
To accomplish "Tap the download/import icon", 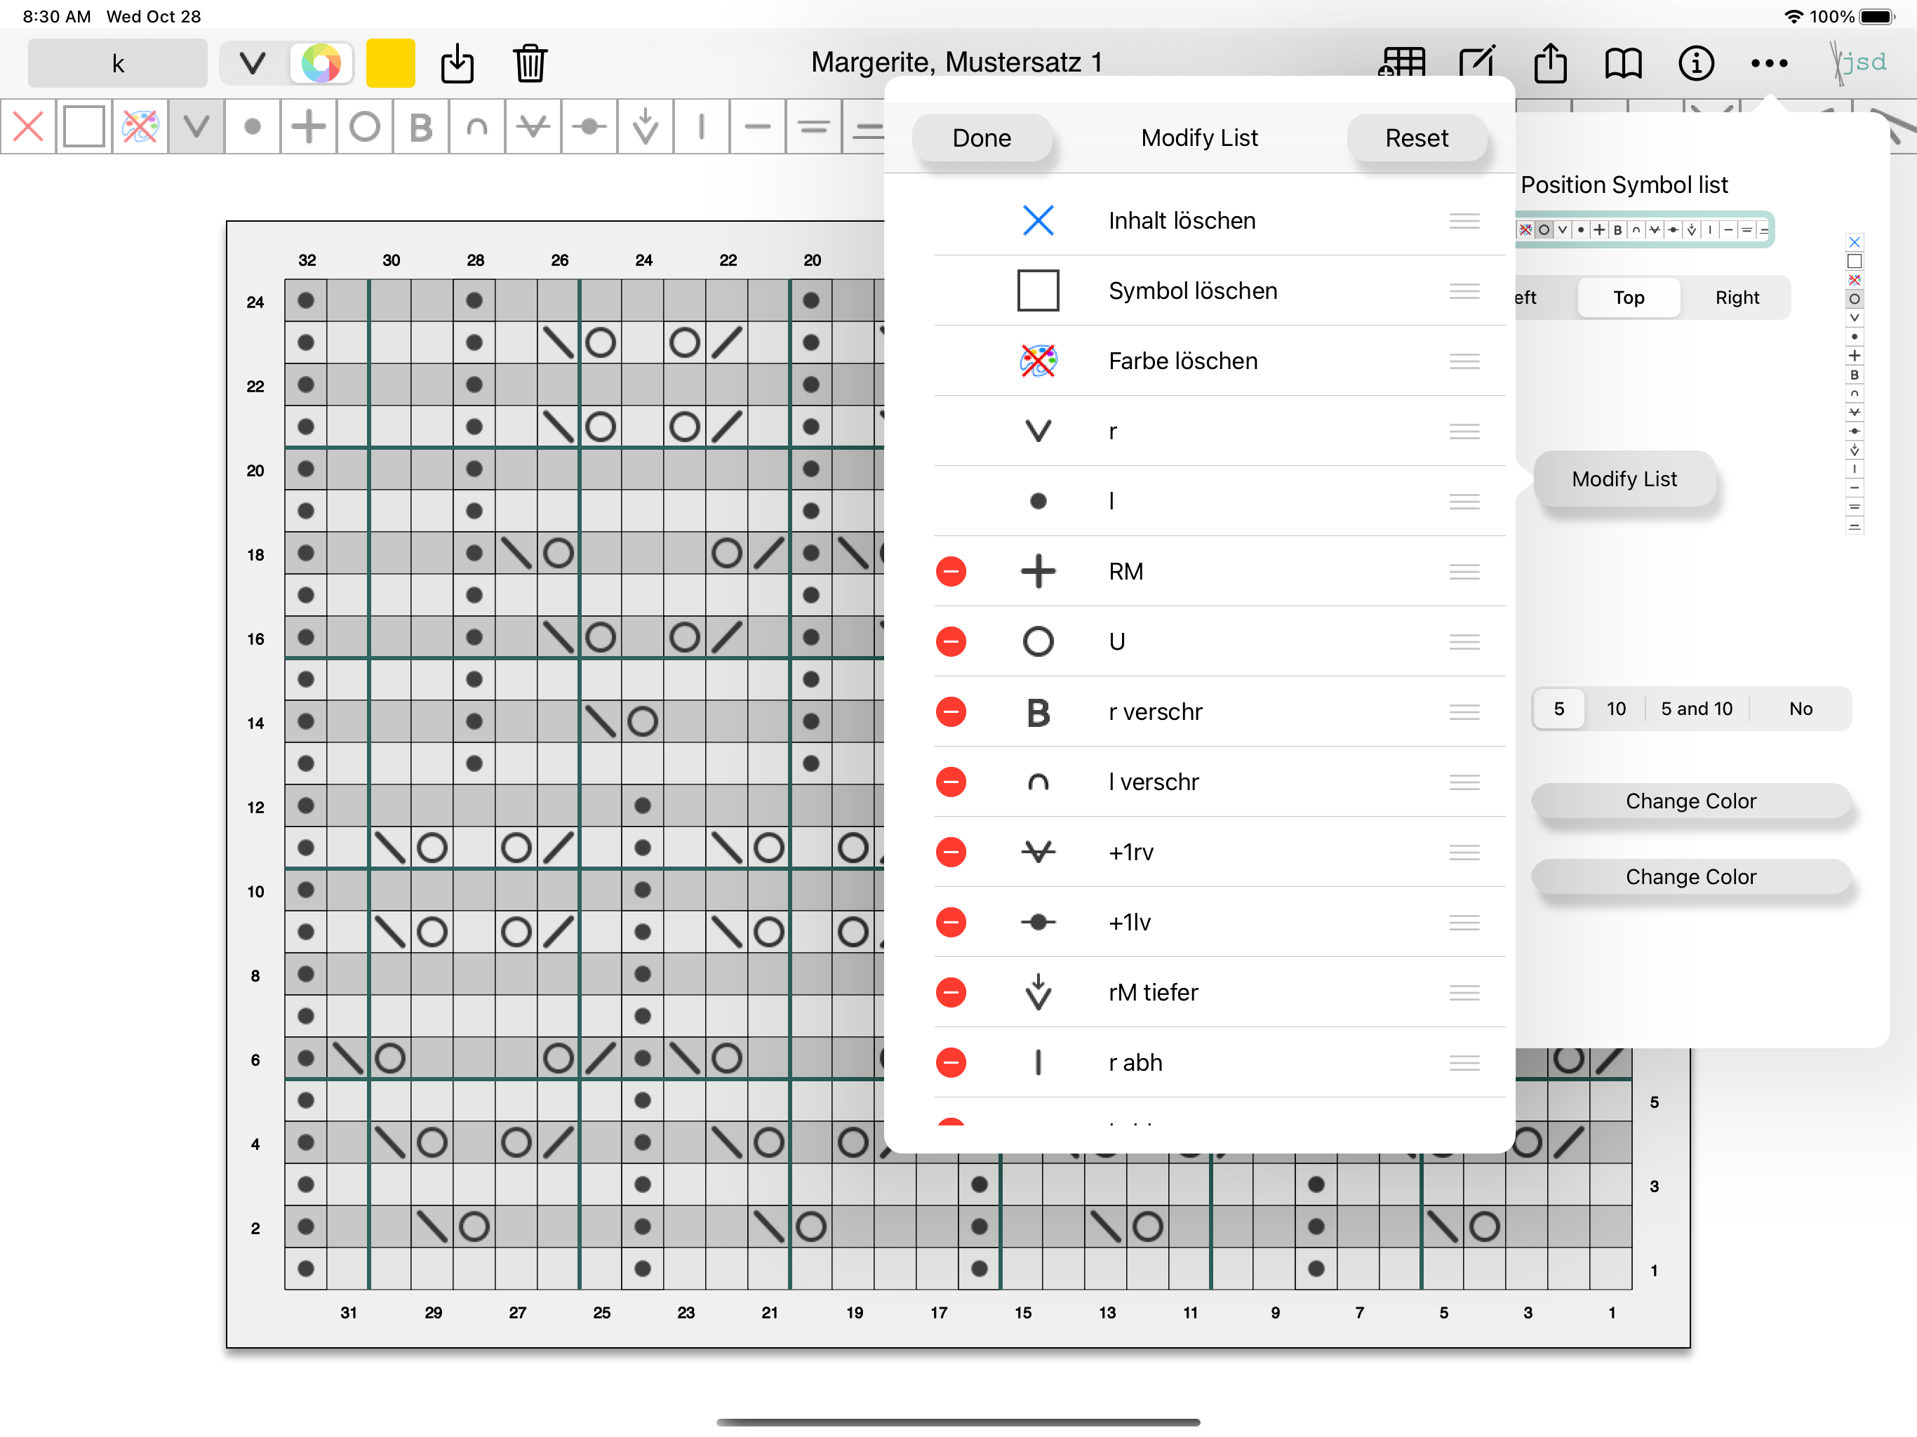I will click(x=457, y=63).
